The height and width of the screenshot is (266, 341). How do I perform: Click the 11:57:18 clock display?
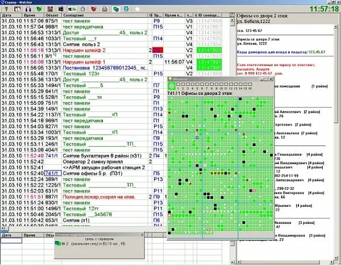(324, 9)
